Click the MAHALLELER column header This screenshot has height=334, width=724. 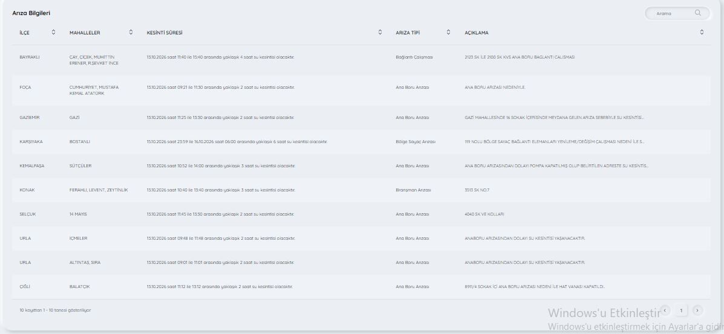(x=85, y=33)
